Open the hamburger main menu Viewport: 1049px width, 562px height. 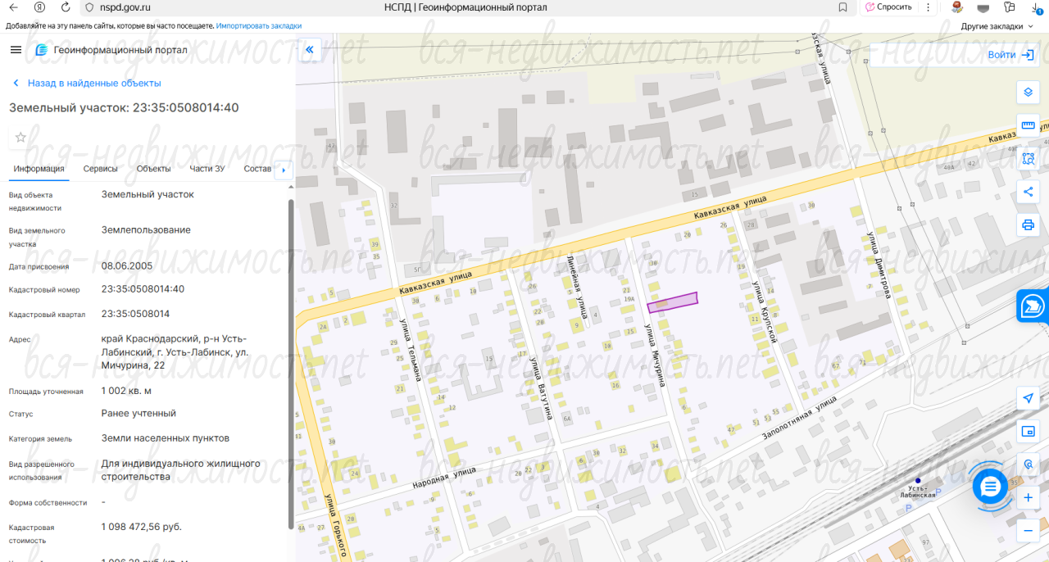[x=16, y=50]
